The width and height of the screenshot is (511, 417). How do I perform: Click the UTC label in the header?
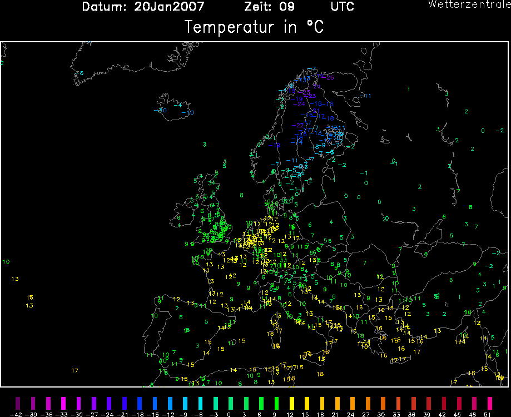click(343, 7)
